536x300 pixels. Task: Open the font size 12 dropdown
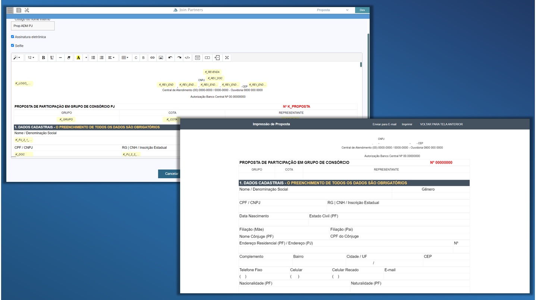tap(31, 58)
